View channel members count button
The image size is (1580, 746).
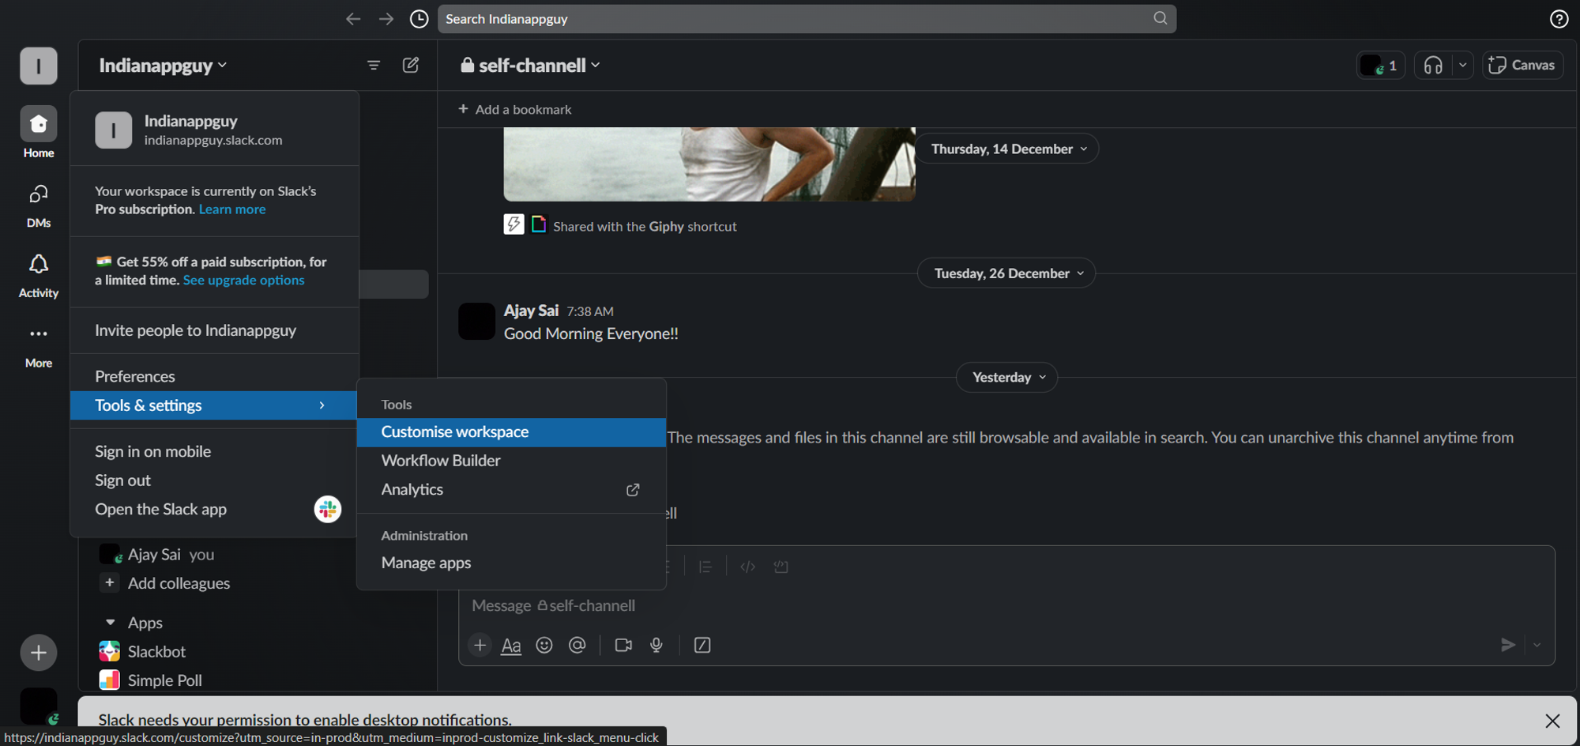point(1380,66)
